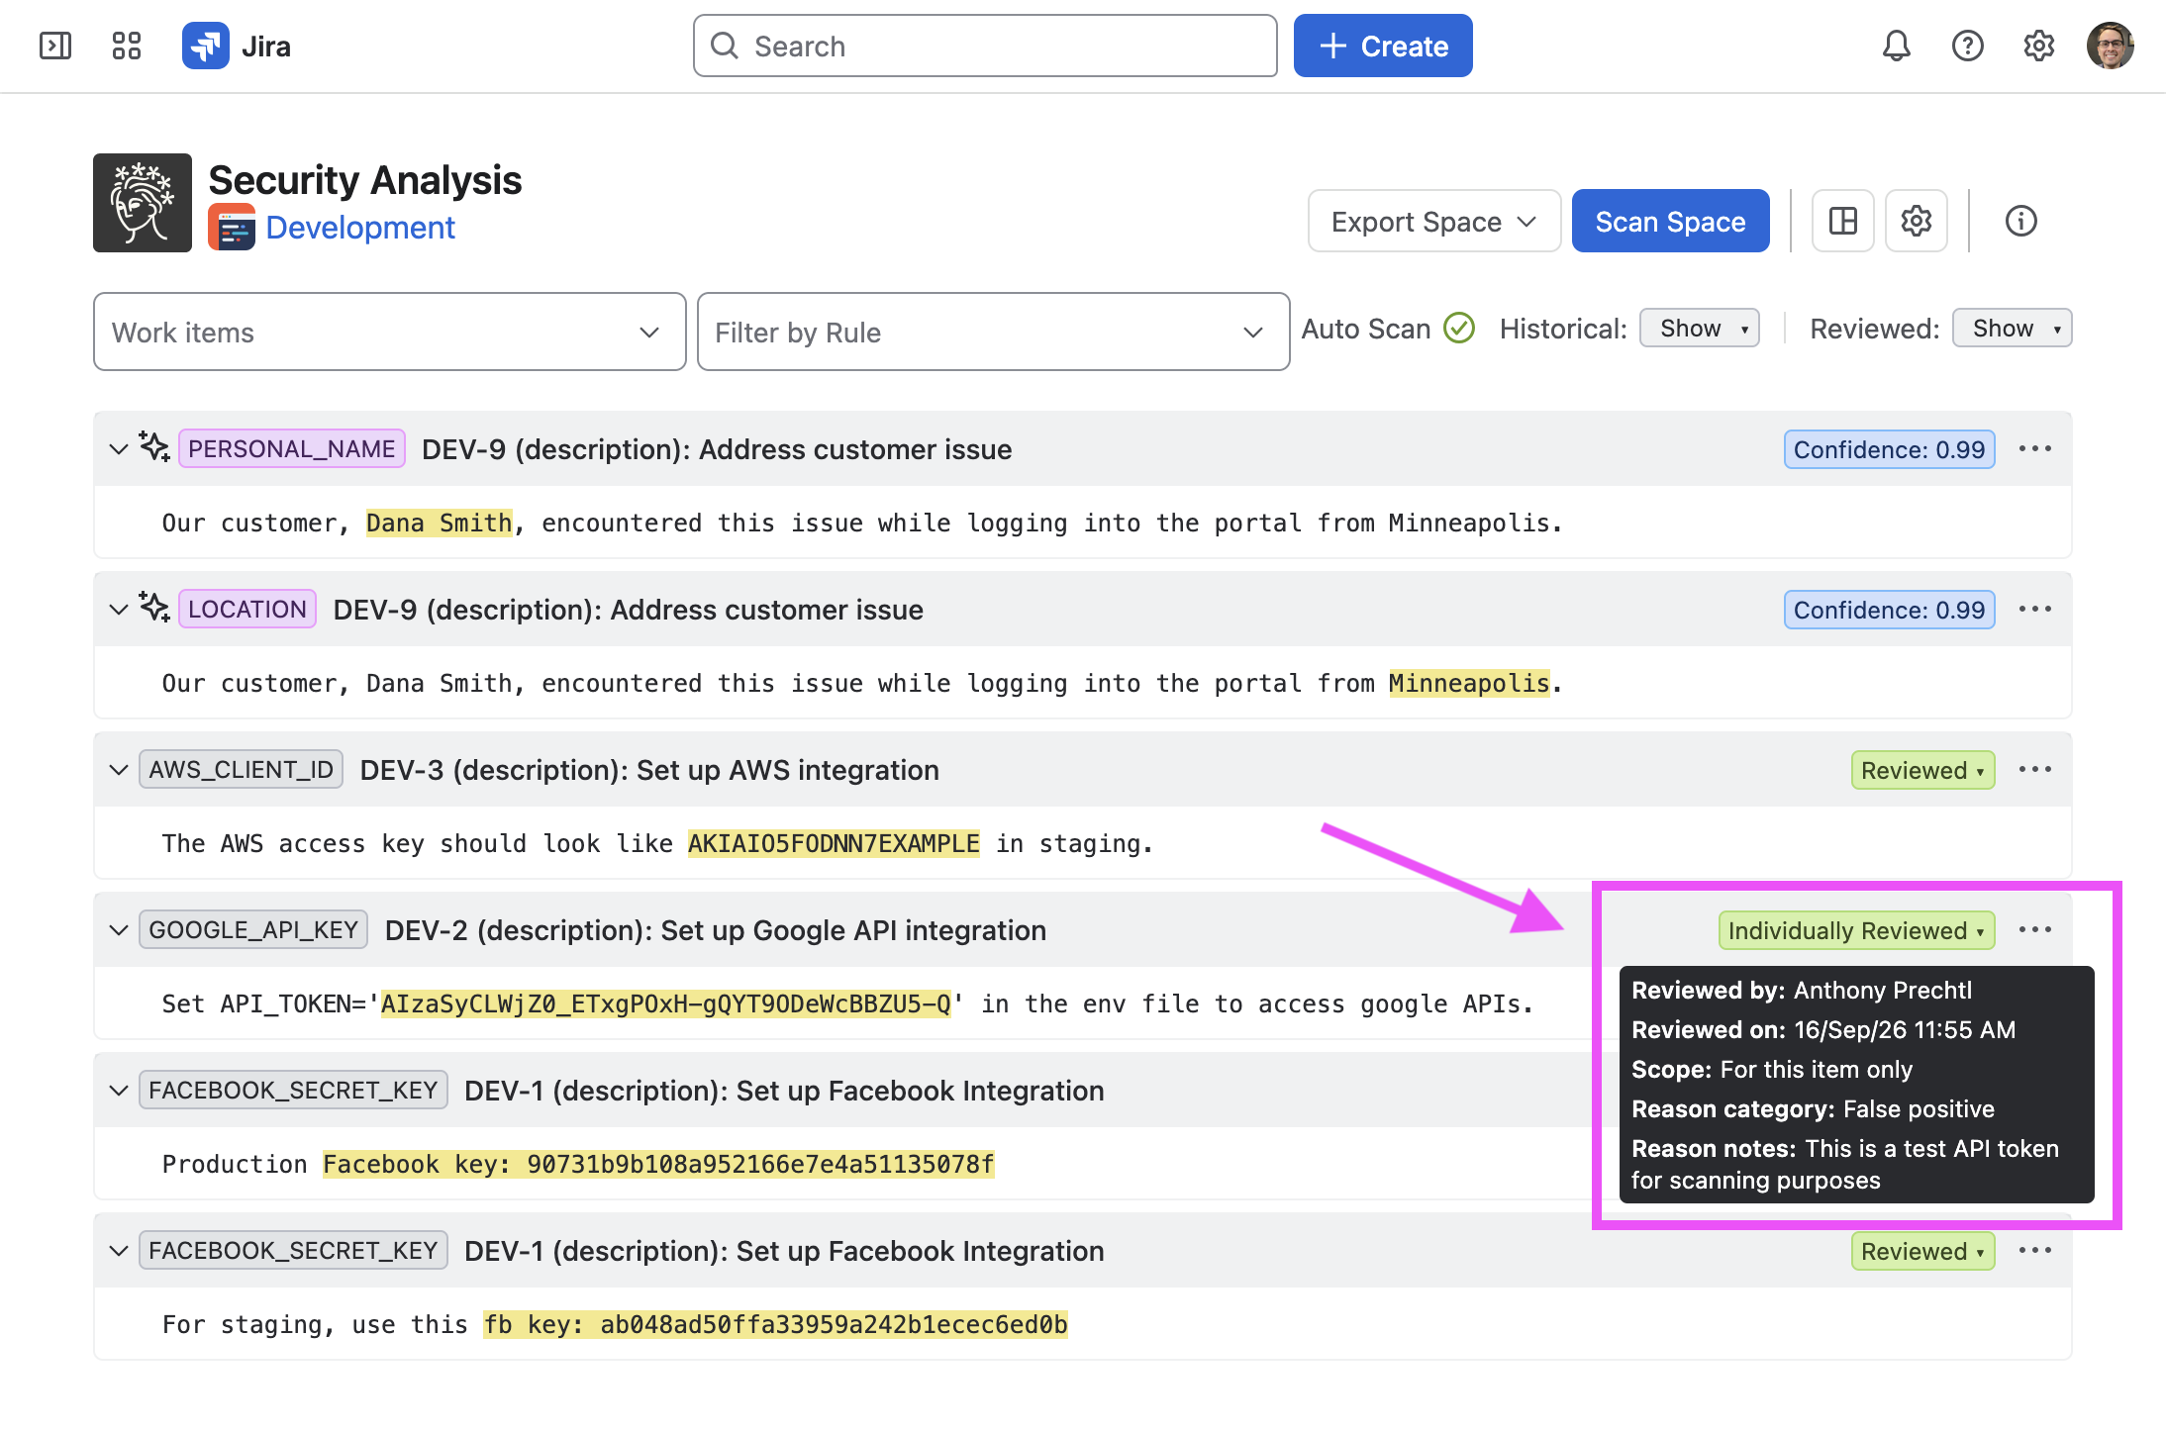Click the GOOGLE_API_KEY rule tag
This screenshot has width=2166, height=1433.
click(x=253, y=930)
